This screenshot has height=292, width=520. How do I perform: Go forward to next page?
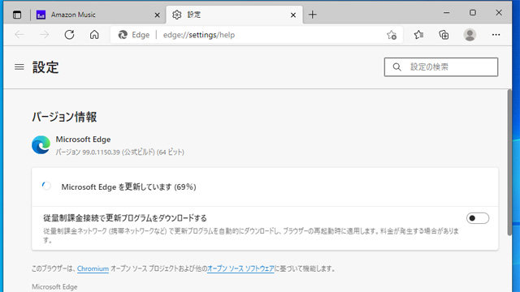pos(44,34)
